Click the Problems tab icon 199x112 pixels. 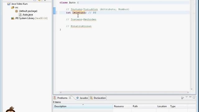pos(55,98)
